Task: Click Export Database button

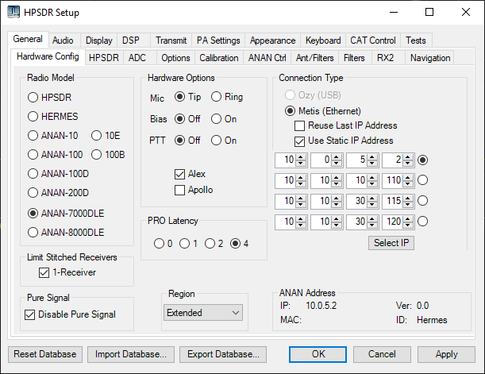Action: pyautogui.click(x=223, y=354)
